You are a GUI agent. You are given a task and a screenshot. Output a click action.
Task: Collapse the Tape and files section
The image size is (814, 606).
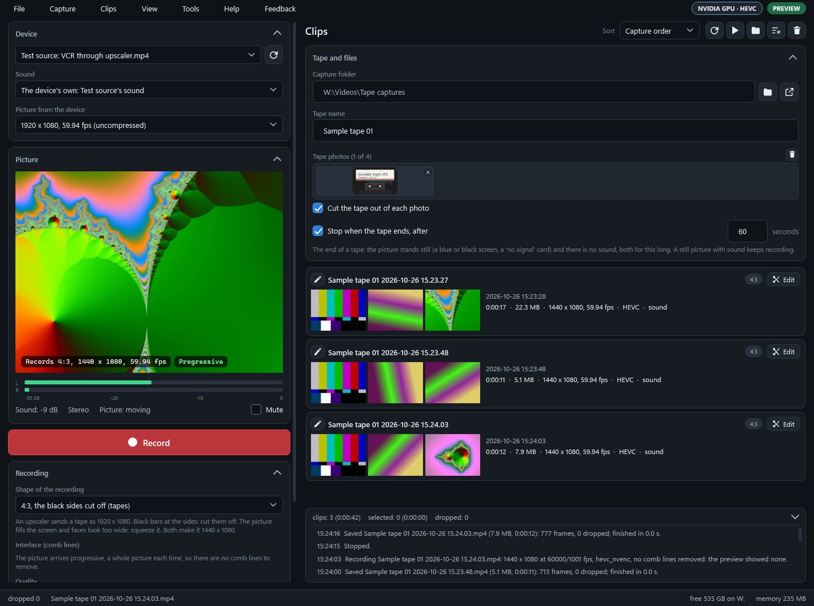pyautogui.click(x=792, y=58)
